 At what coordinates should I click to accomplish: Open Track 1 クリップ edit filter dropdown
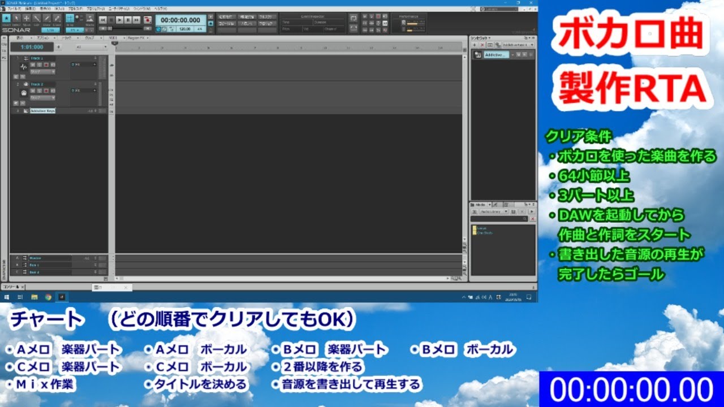tap(42, 72)
